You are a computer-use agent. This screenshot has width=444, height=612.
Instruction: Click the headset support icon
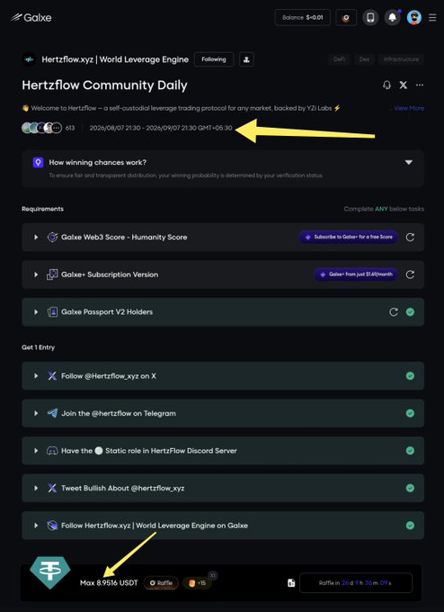(386, 85)
